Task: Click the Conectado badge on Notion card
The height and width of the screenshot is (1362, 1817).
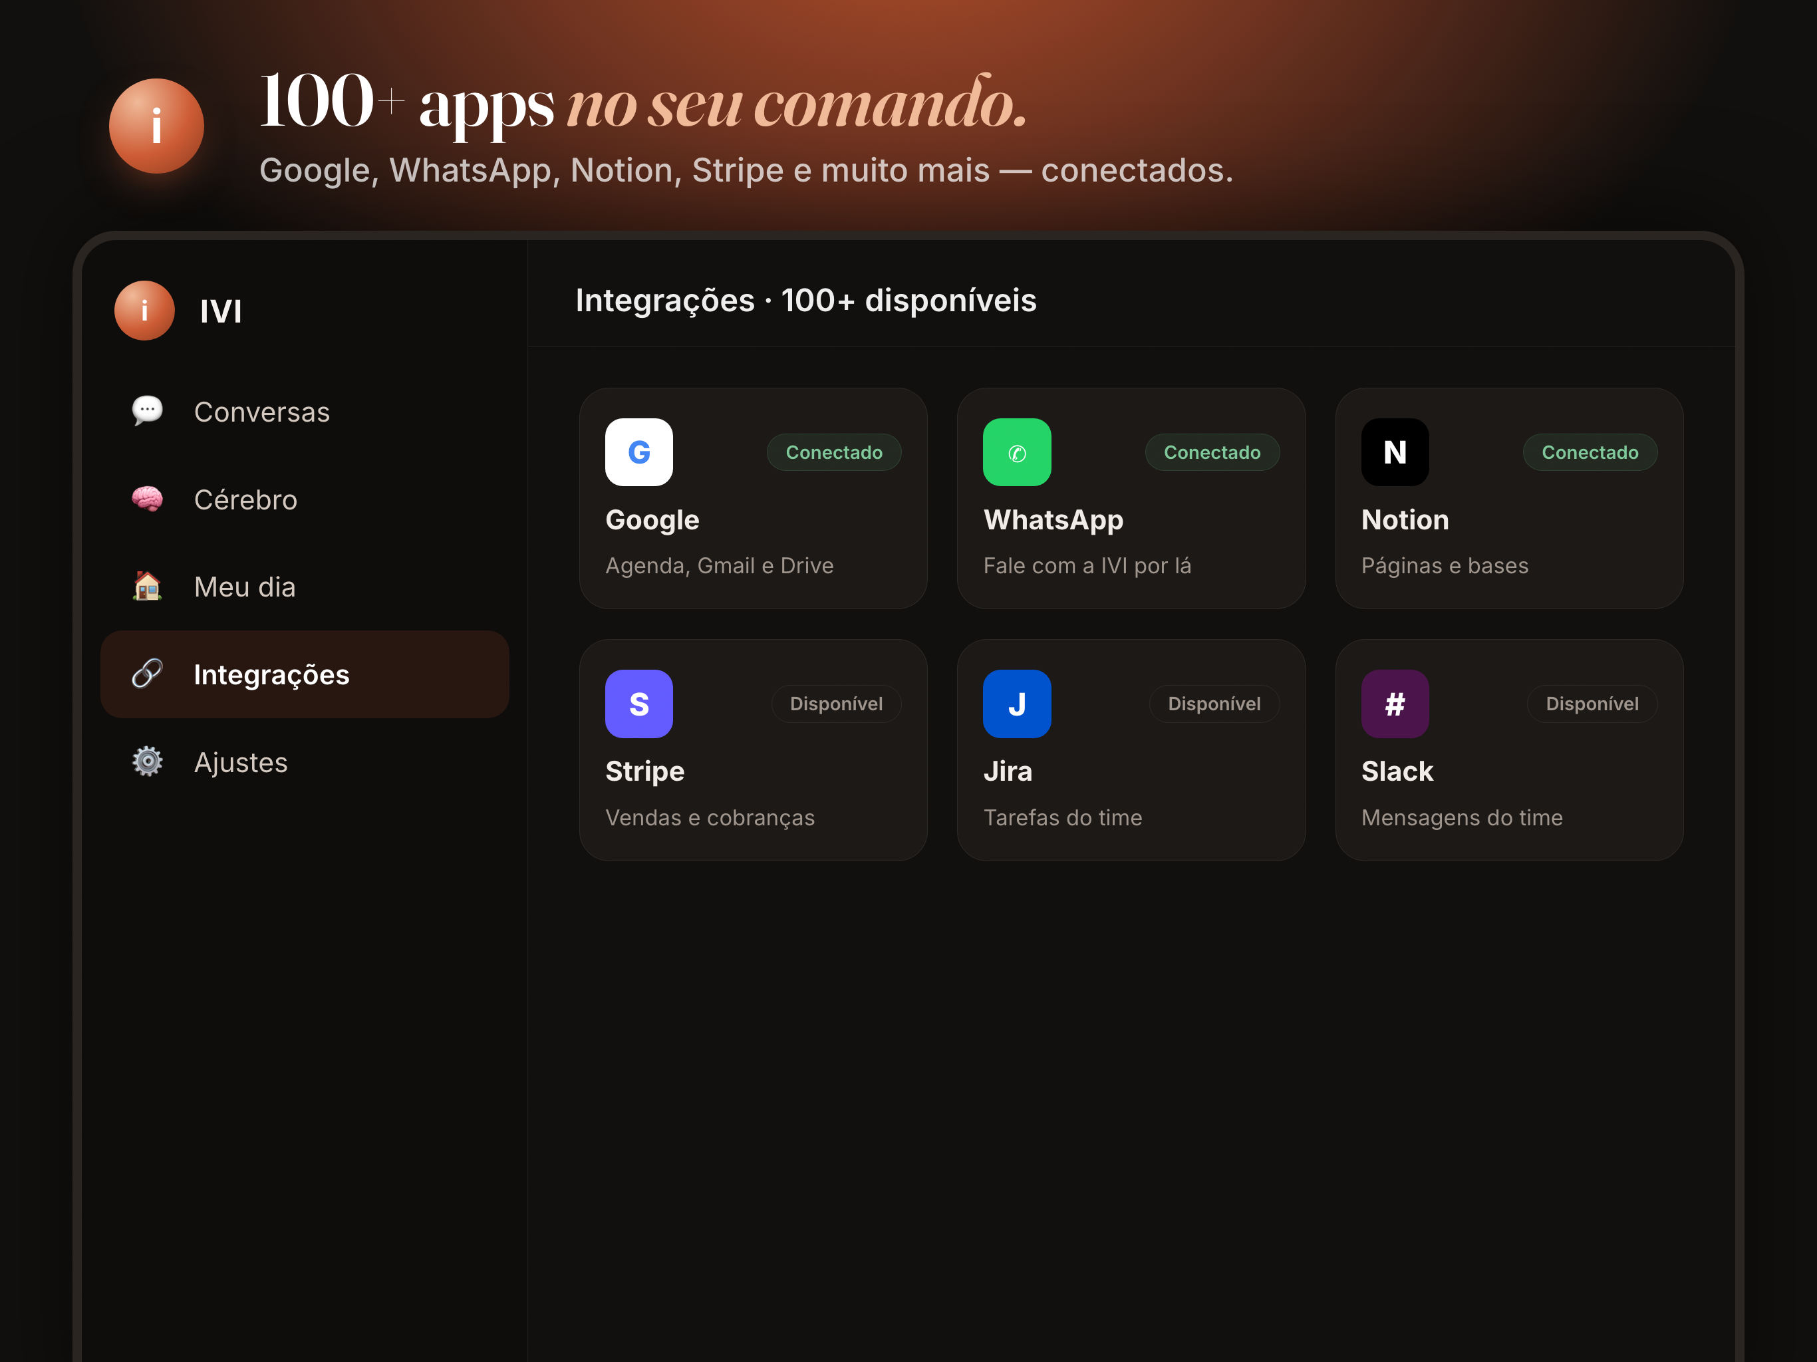Action: (1590, 452)
